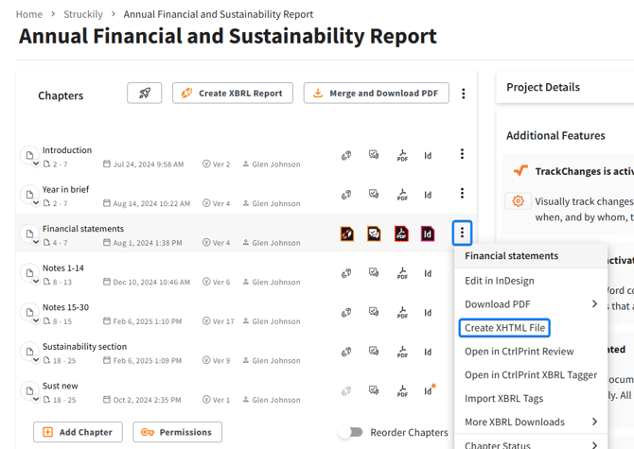The image size is (634, 449).
Task: Click the rocket launch icon button
Action: 145,94
